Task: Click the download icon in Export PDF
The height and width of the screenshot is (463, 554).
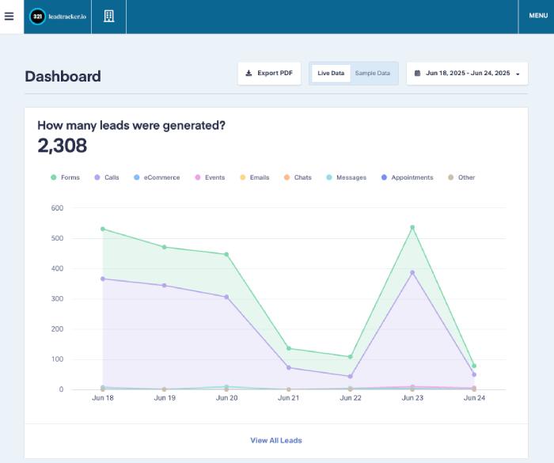Action: pos(249,74)
